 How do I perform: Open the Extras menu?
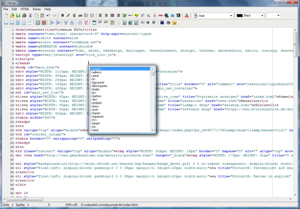(37, 9)
